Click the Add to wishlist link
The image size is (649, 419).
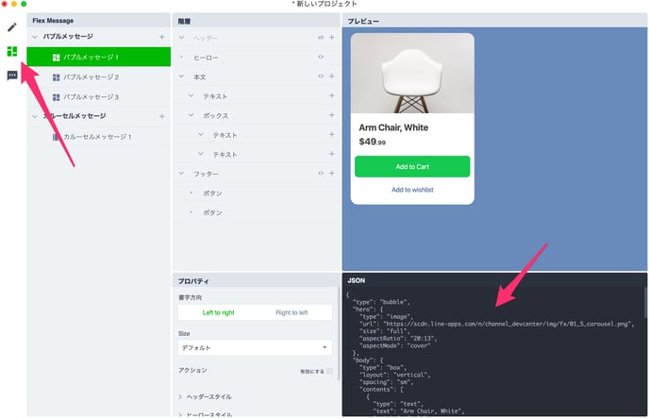coord(411,190)
